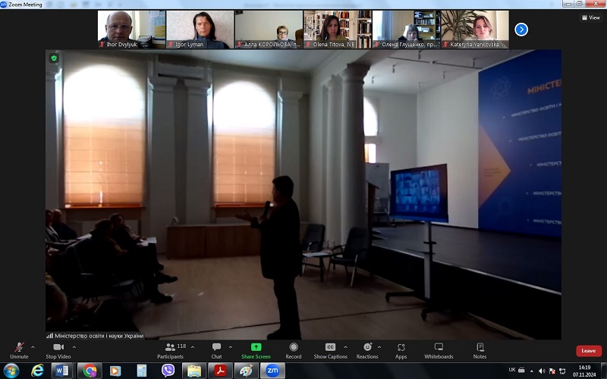Viewport: 607px width, 379px height.
Task: Open Viber from the taskbar
Action: [168, 371]
